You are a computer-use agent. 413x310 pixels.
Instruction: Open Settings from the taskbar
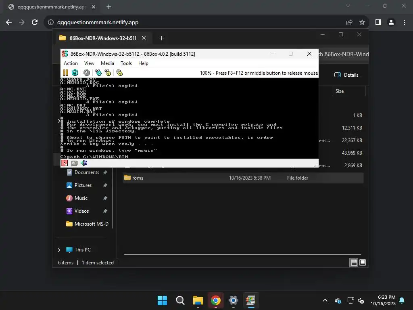point(234,300)
